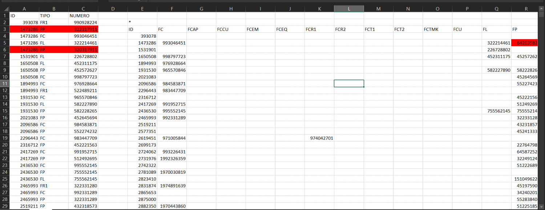Click the 'FCEQ' header cell
Image resolution: width=545 pixels, height=210 pixels.
290,29
